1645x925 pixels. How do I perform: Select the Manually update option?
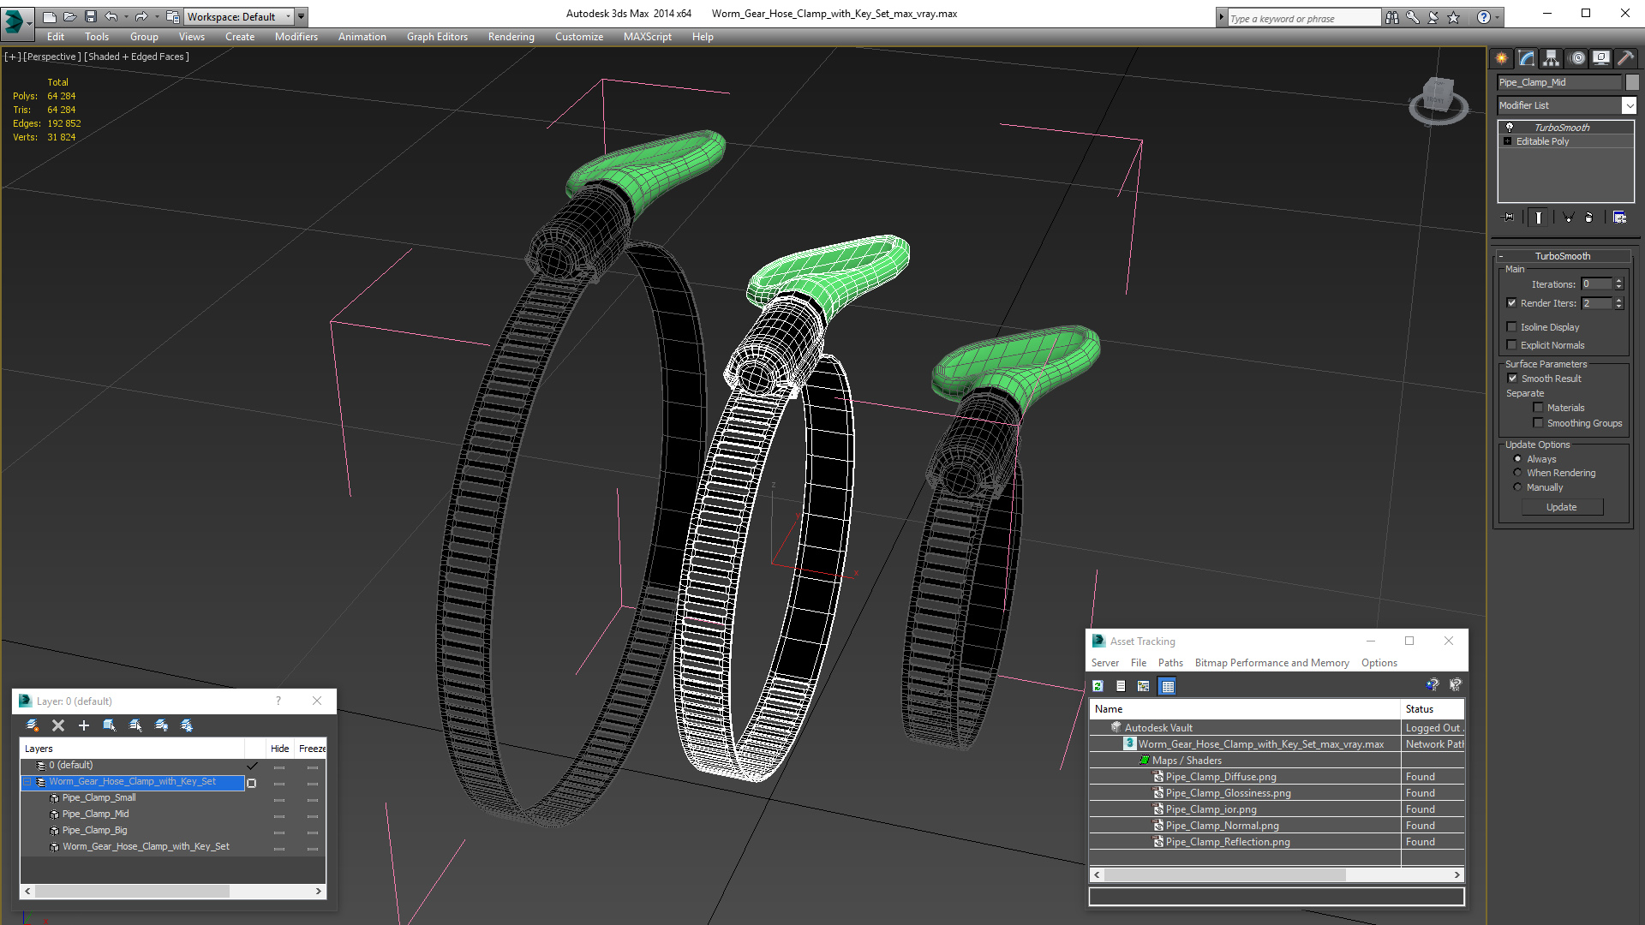1517,487
